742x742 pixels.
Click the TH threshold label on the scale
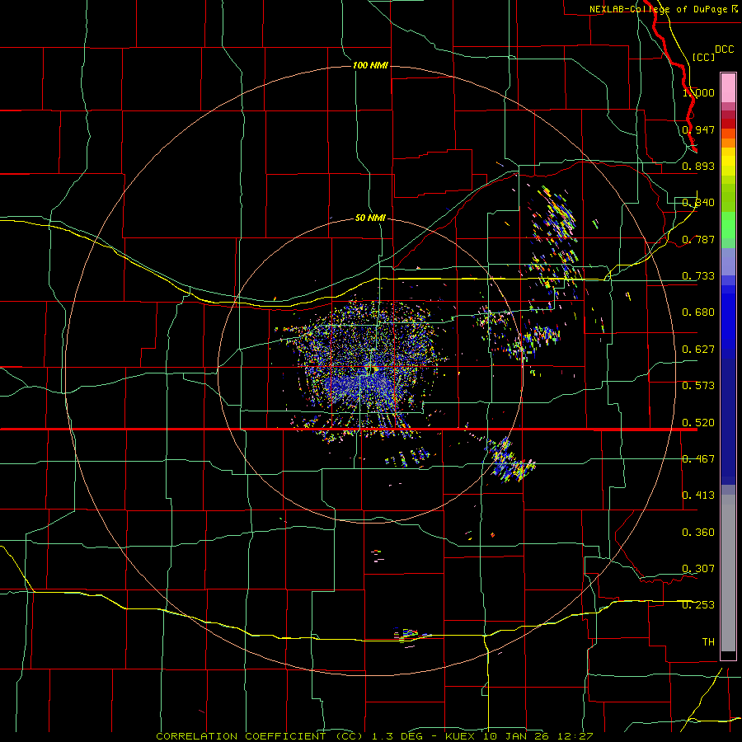[708, 642]
